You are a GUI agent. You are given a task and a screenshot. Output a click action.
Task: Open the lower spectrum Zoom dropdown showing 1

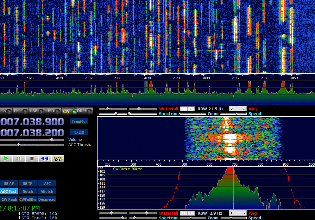point(237,213)
